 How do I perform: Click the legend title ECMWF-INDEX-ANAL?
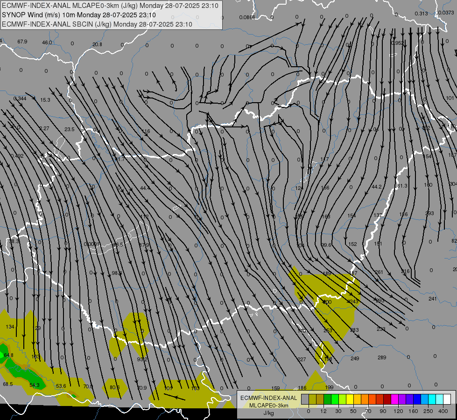(x=269, y=398)
